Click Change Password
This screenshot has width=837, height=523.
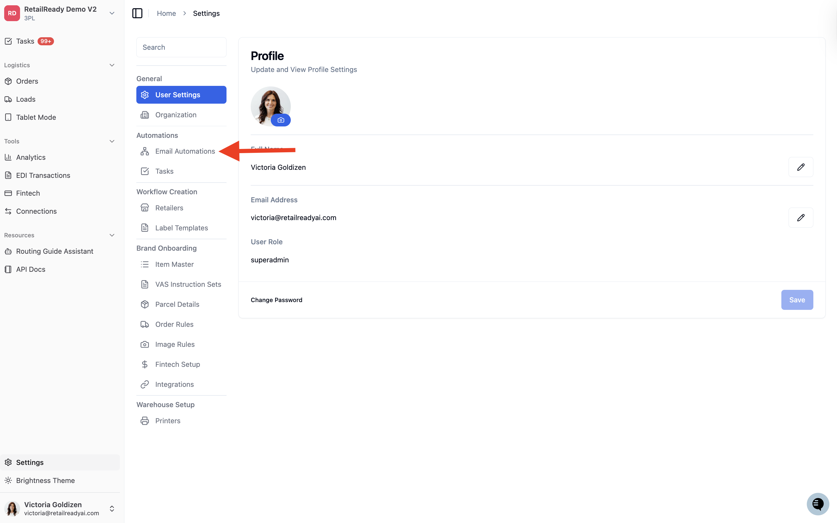276,300
